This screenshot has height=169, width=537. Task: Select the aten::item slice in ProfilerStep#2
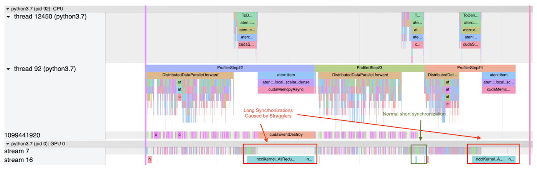point(285,75)
